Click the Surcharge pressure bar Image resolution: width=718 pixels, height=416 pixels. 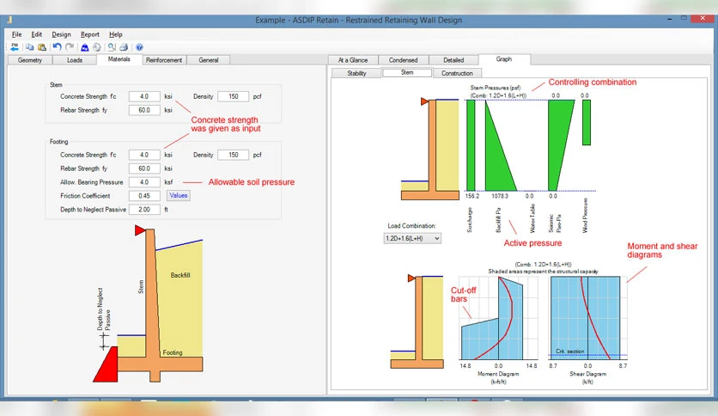click(x=471, y=145)
